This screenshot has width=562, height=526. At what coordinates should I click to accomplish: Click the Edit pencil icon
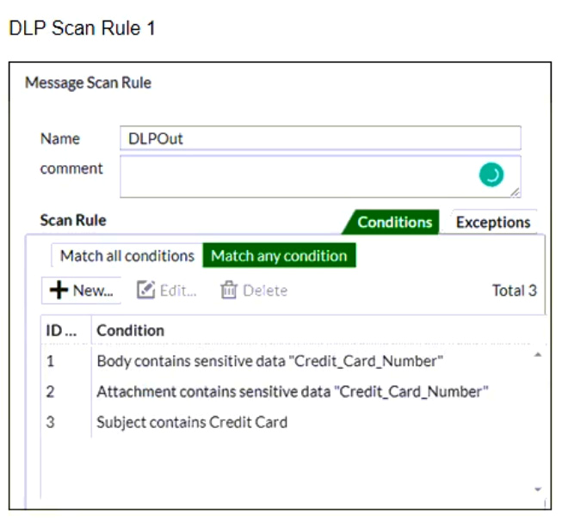pos(146,291)
